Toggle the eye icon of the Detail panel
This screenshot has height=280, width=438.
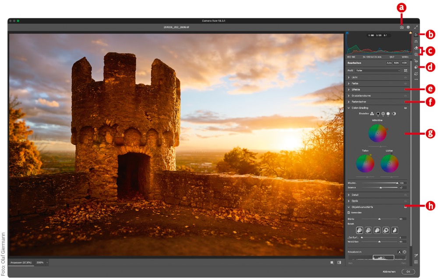tap(405, 195)
